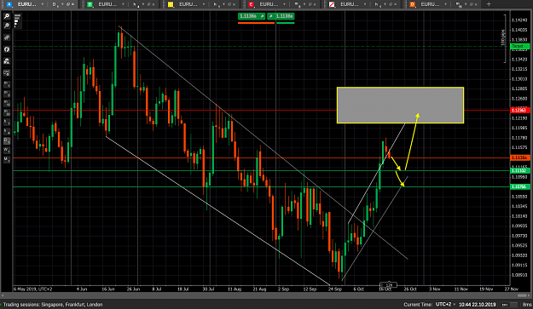The width and height of the screenshot is (533, 309).
Task: Click the horizontal chart scrollbar
Action: coord(266,295)
